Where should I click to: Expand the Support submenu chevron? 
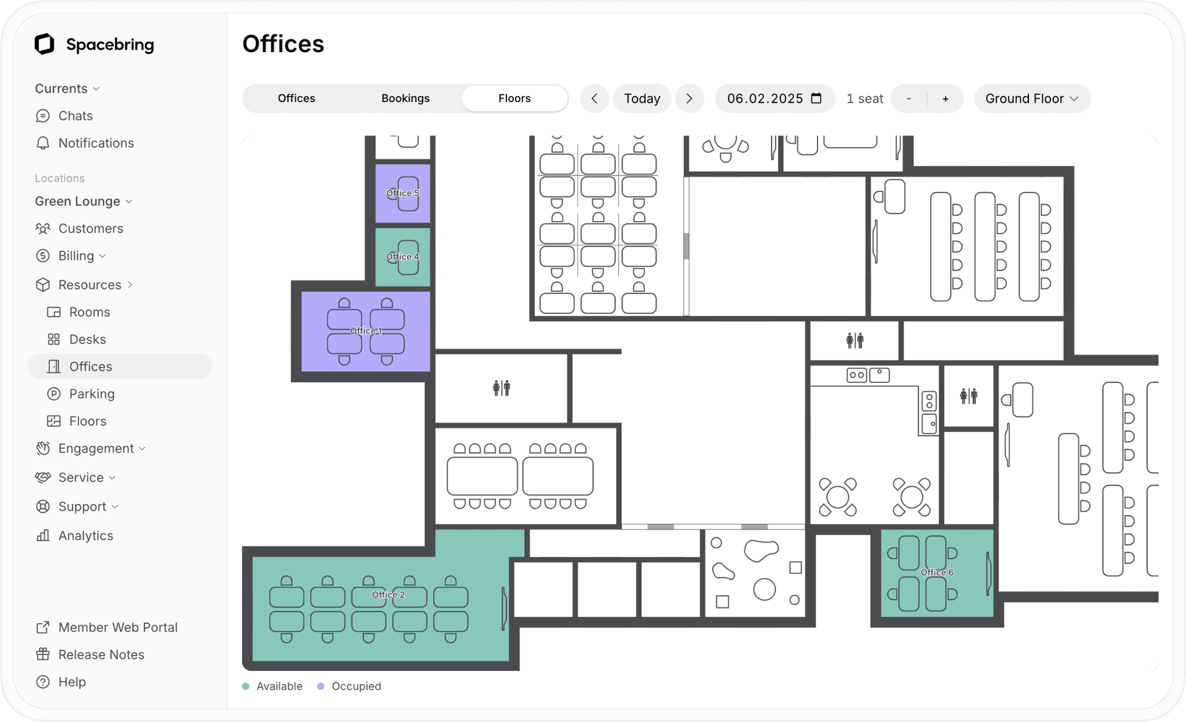coord(115,507)
